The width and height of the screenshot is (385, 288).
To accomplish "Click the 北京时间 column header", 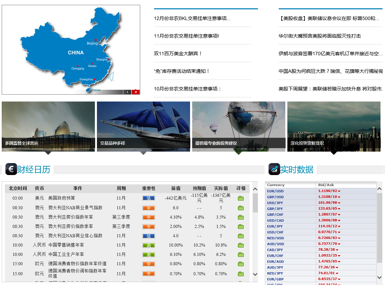I will click(x=18, y=188).
